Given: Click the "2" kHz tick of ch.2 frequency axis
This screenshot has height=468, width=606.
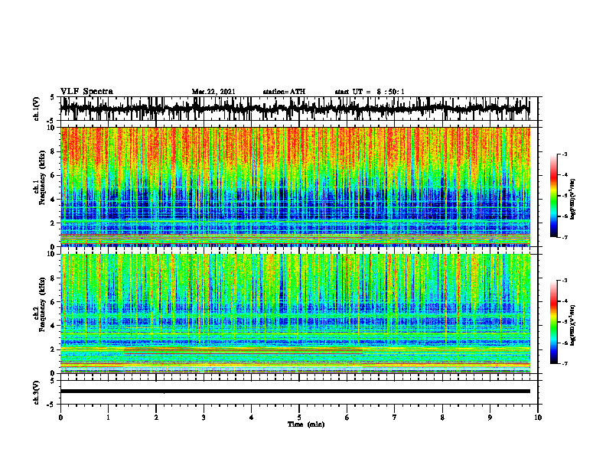Looking at the screenshot, I should pyautogui.click(x=54, y=349).
